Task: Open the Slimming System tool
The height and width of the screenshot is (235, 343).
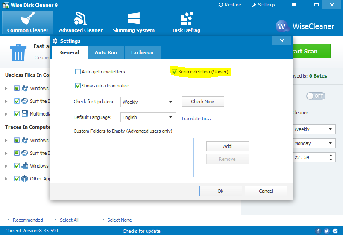Action: point(133,23)
